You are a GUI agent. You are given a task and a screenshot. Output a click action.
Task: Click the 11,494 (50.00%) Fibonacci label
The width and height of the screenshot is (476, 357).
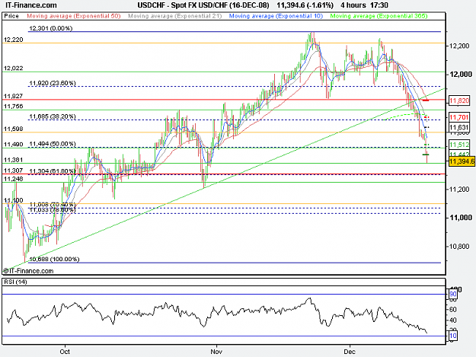(x=53, y=144)
